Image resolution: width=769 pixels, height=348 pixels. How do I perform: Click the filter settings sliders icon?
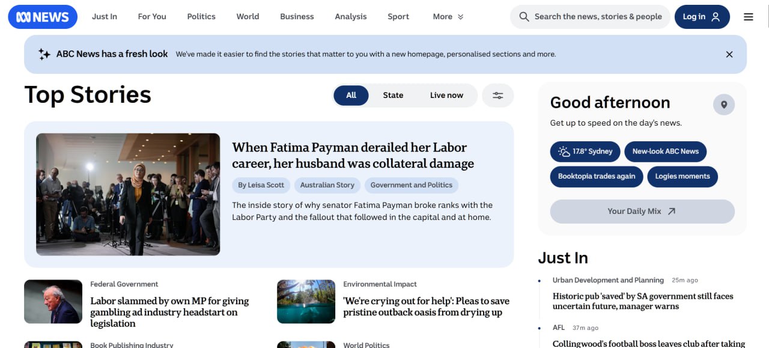[497, 96]
